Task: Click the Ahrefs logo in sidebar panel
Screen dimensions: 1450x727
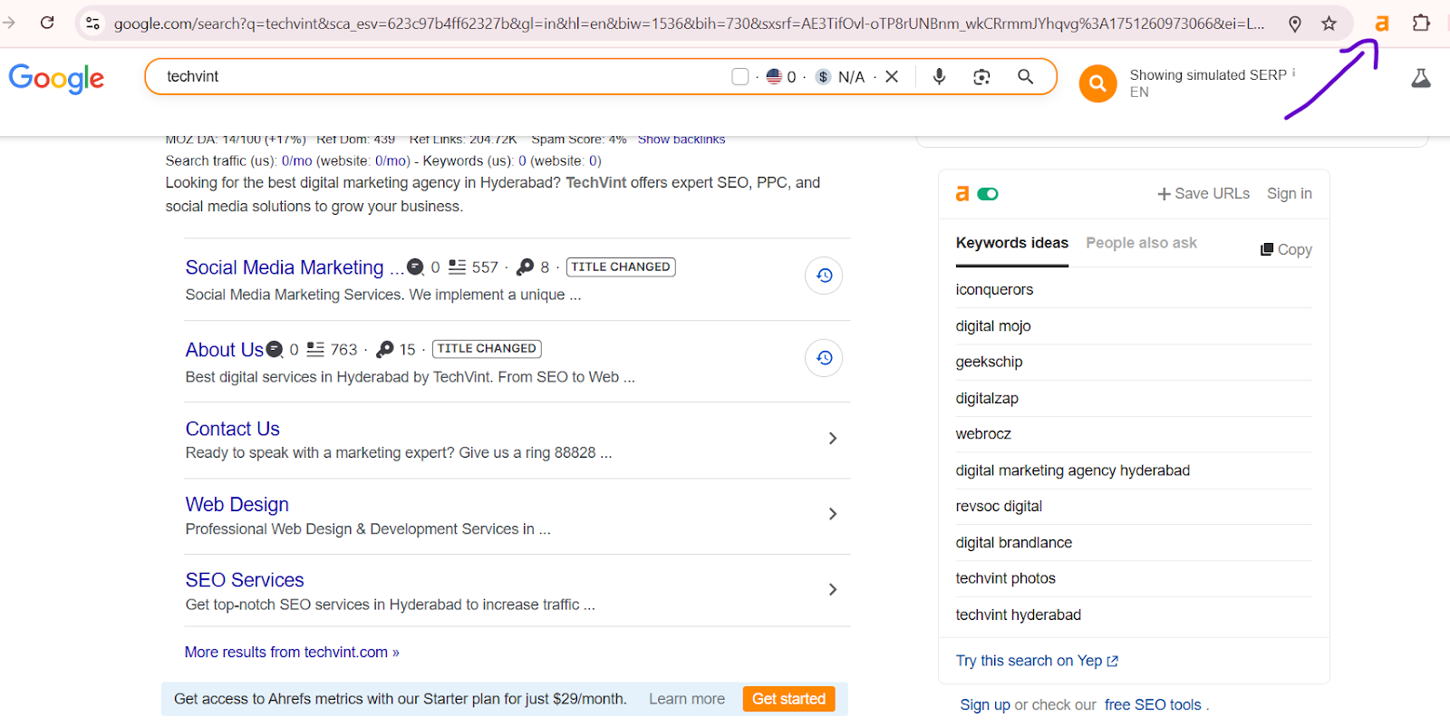Action: [962, 194]
